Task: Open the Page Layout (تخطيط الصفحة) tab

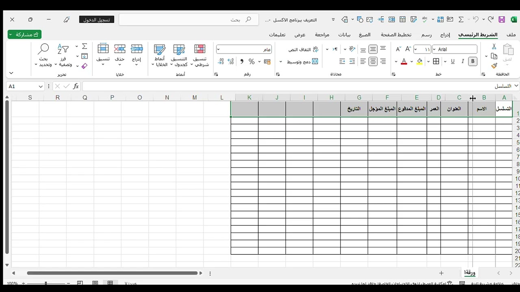Action: point(396,35)
